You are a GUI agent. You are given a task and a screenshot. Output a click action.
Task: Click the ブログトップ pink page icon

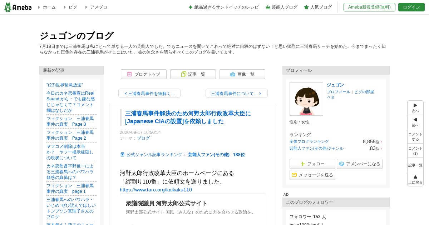point(129,74)
